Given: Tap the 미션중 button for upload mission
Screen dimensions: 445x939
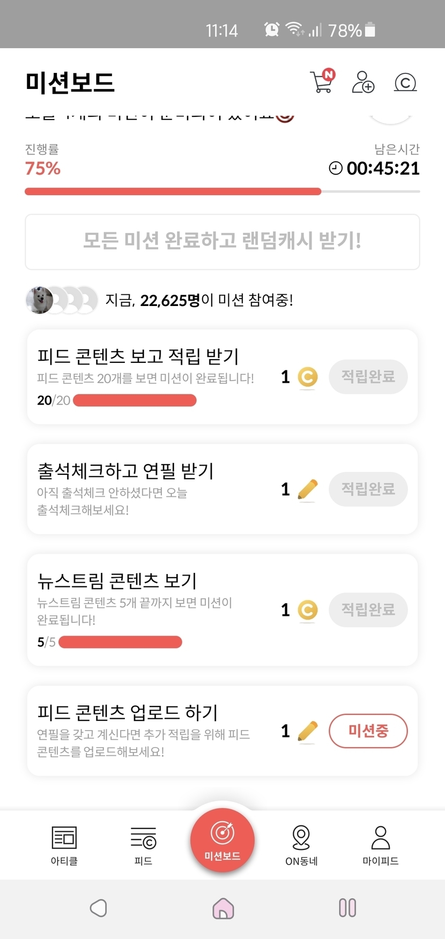Looking at the screenshot, I should pyautogui.click(x=368, y=731).
